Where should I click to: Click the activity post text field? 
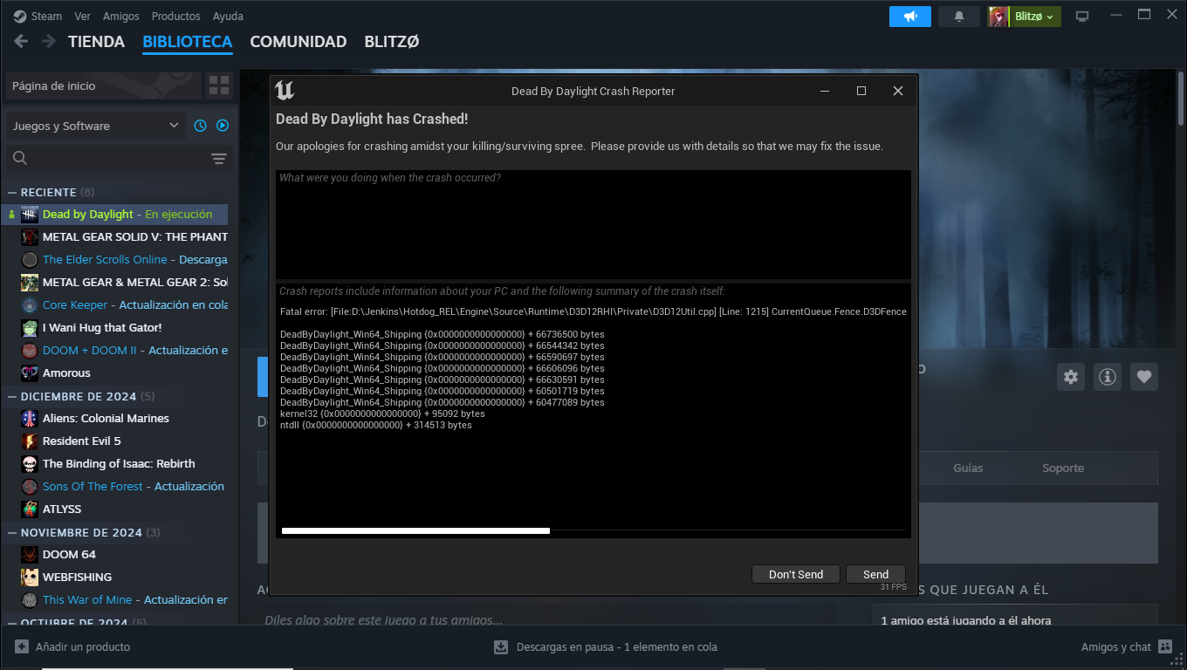(546, 620)
